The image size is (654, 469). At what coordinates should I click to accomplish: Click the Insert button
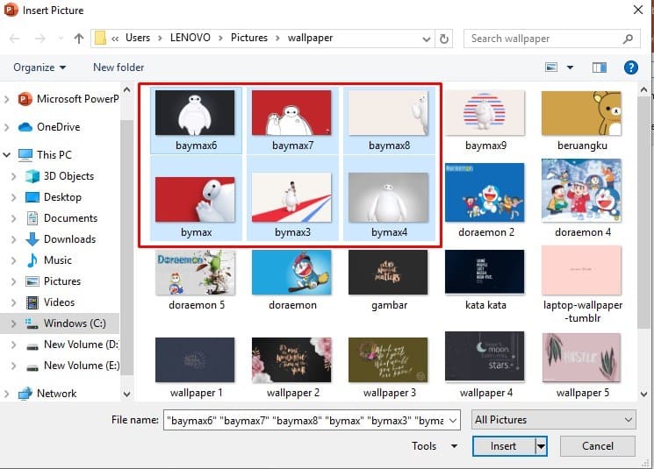503,446
